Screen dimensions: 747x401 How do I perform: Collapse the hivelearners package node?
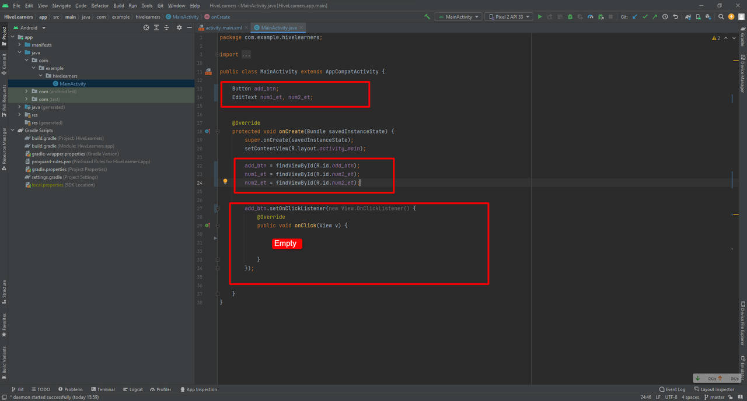41,76
